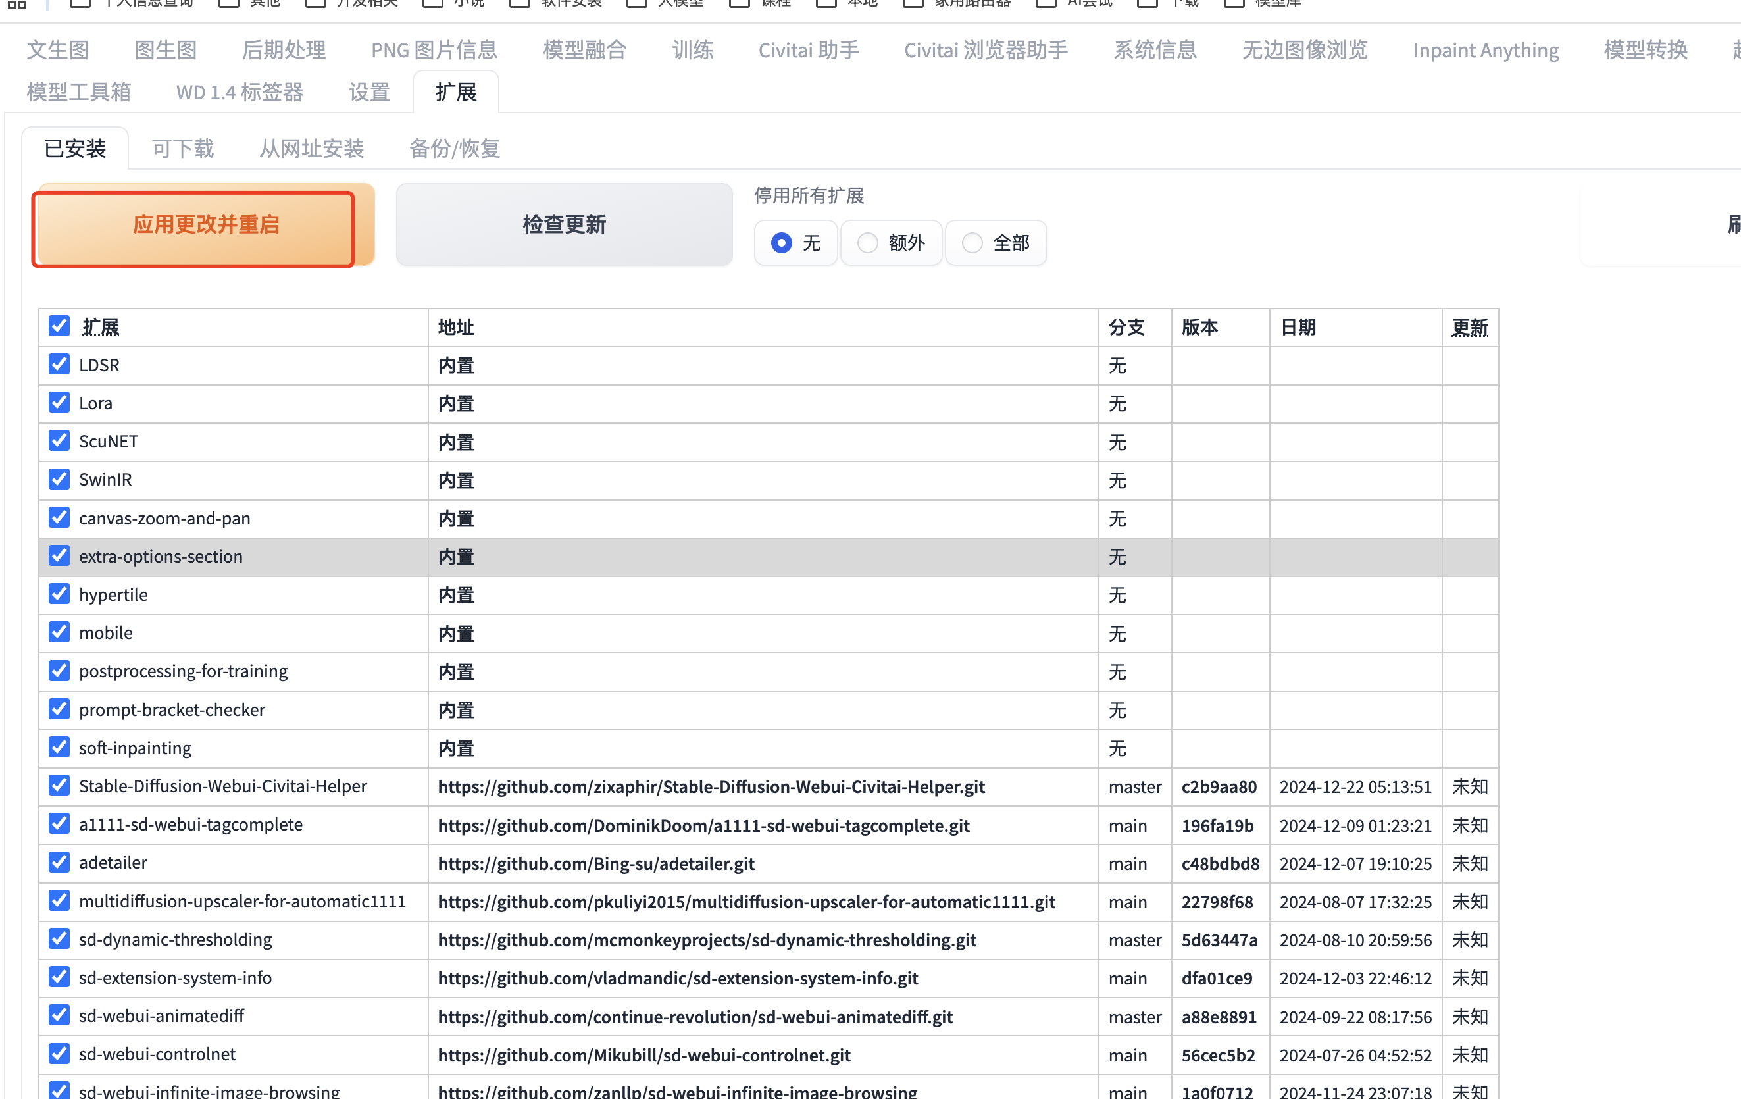Toggle the extra-options-section checkbox
The image size is (1741, 1099).
[59, 556]
